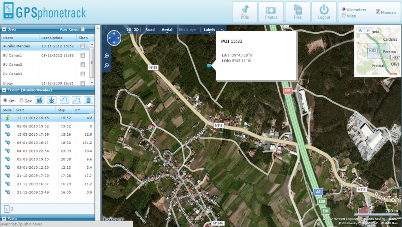Enable the Auto Refresh checkbox
This screenshot has width=402, height=227.
82,29
